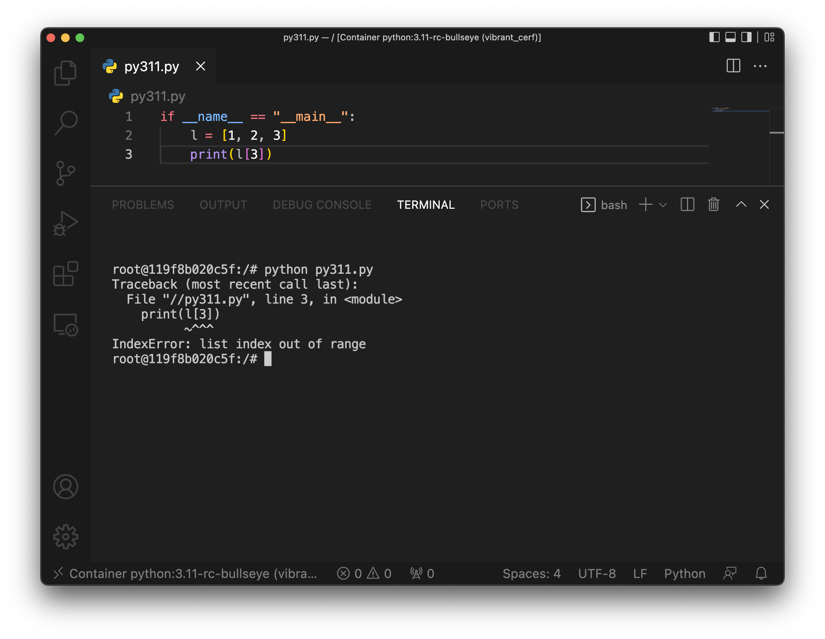Open Source Control view icon
This screenshot has height=639, width=825.
click(x=65, y=173)
